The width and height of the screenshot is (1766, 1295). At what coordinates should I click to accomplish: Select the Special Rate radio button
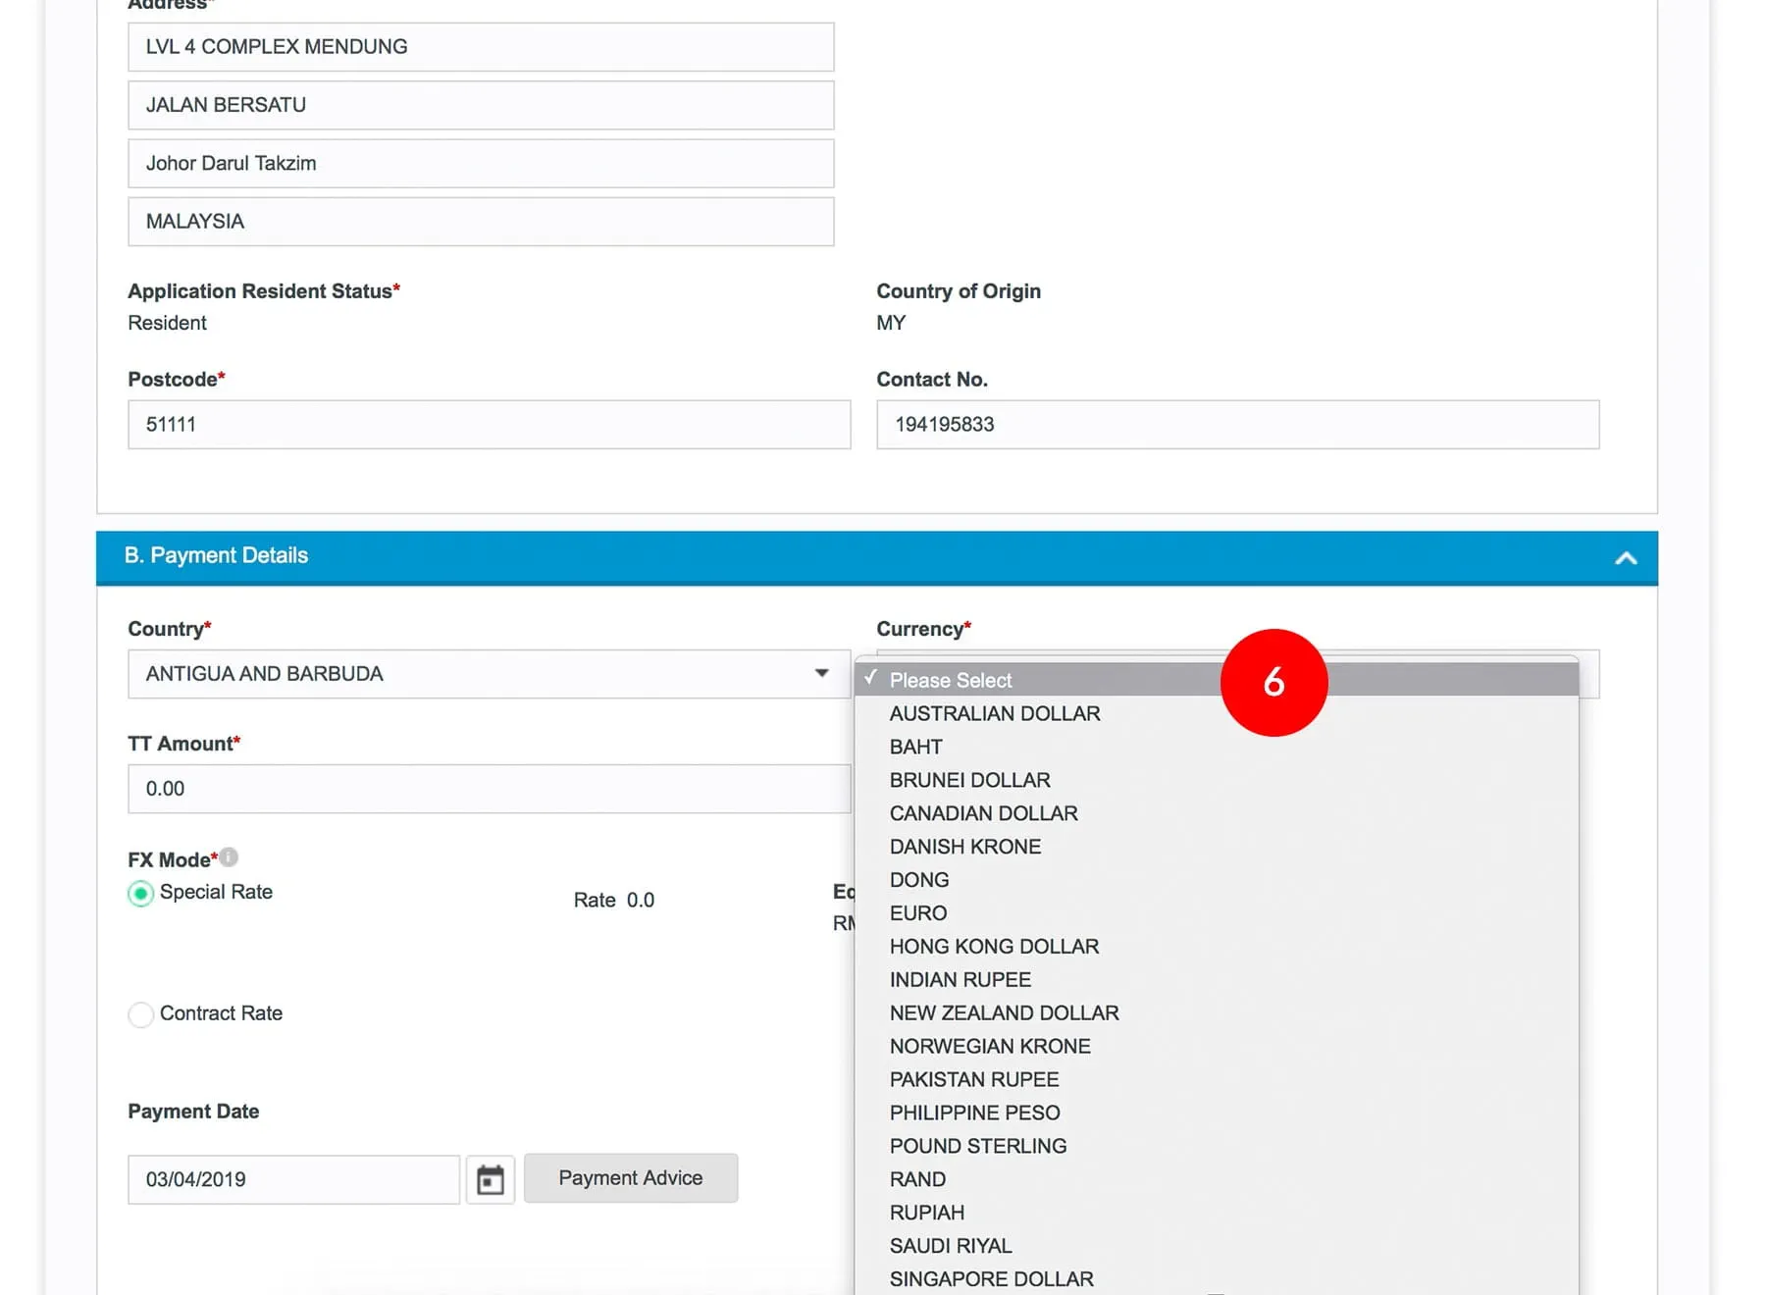coord(141,893)
